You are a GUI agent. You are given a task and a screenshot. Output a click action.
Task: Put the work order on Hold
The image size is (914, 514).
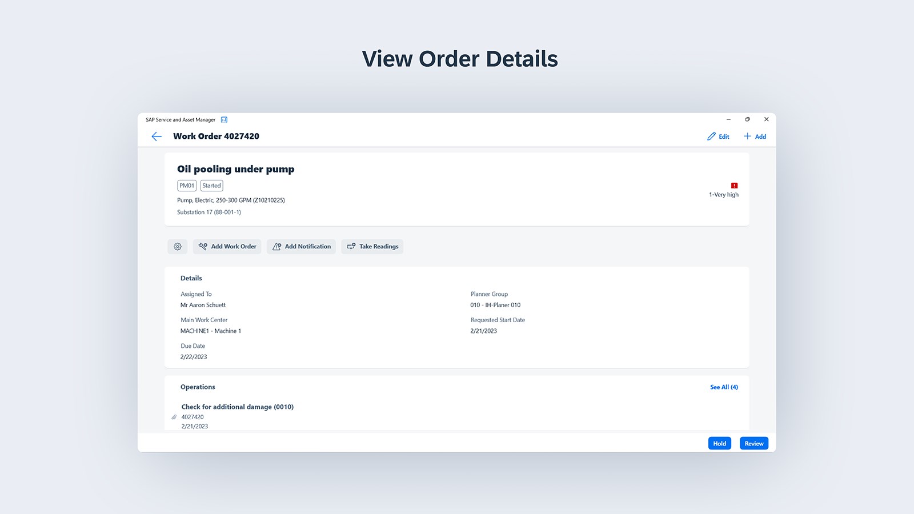click(x=719, y=444)
